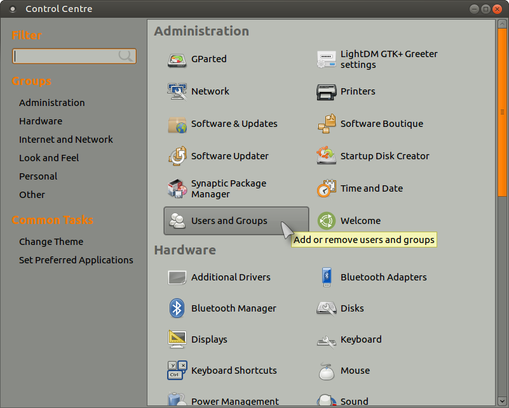509x408 pixels.
Task: Click the GParted label text
Action: (209, 59)
